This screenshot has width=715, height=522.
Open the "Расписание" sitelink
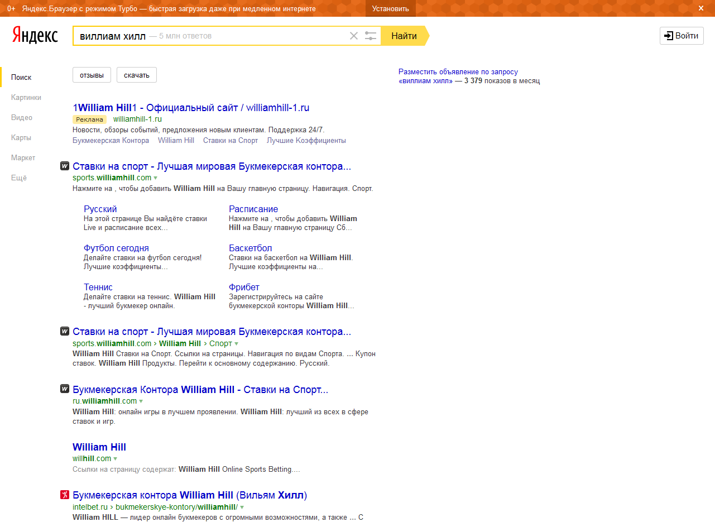[253, 209]
